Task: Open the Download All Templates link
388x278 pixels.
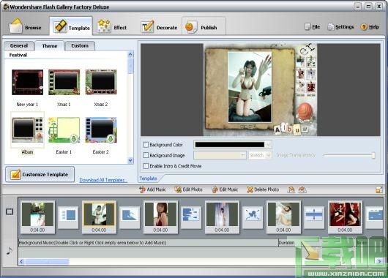Action: tap(103, 180)
